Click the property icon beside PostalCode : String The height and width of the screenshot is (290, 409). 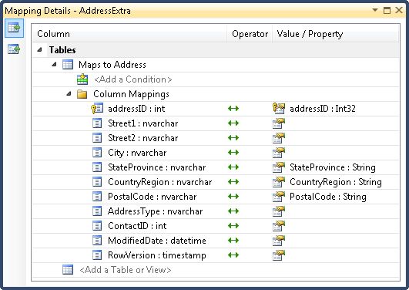[x=279, y=197]
